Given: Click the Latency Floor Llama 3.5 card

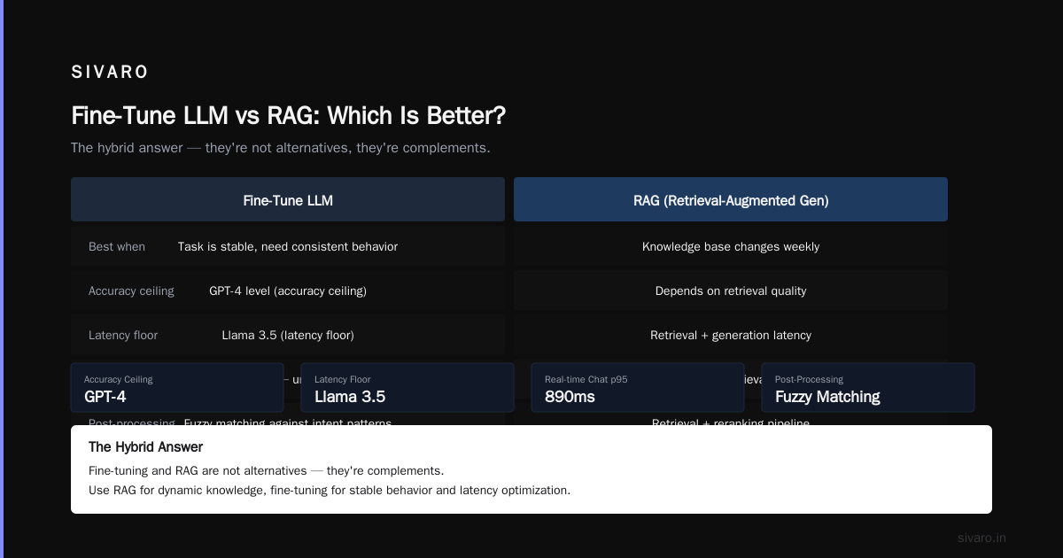Looking at the screenshot, I should 407,388.
